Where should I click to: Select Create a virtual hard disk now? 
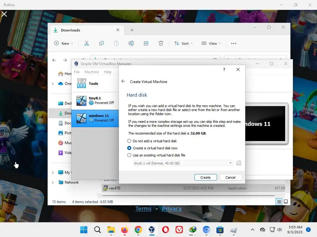click(x=152, y=148)
